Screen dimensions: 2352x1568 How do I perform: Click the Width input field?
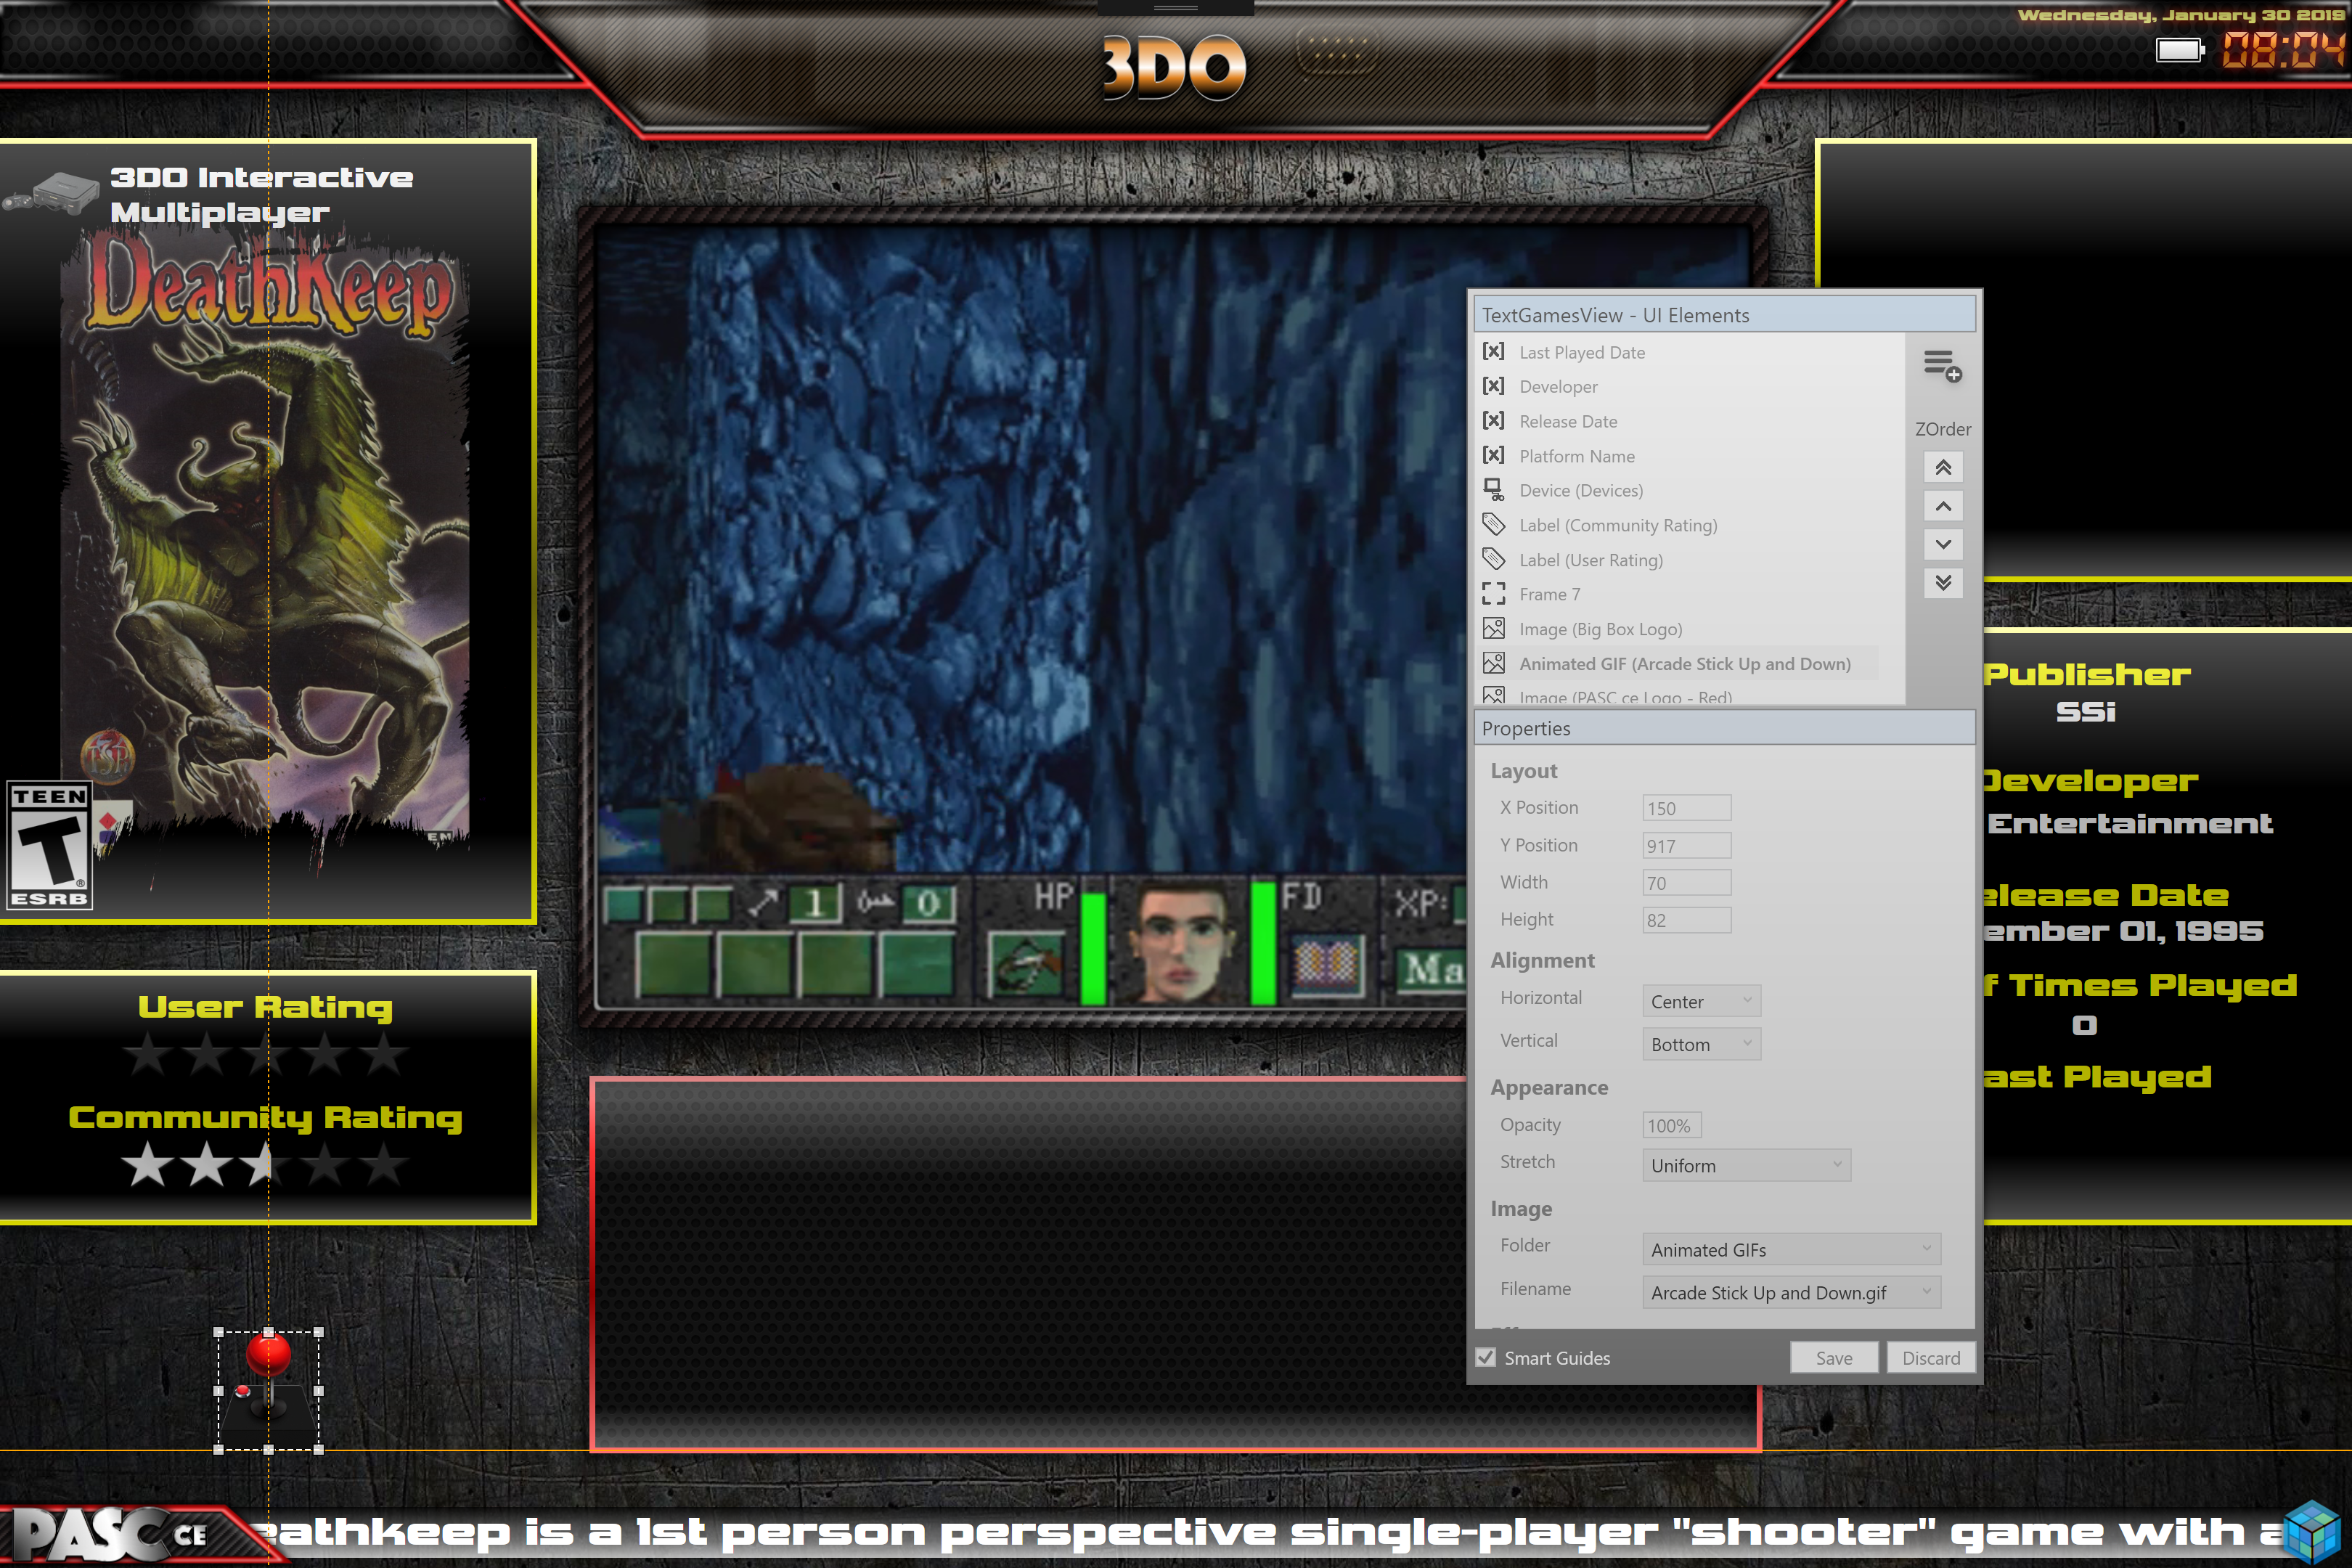(x=1686, y=883)
